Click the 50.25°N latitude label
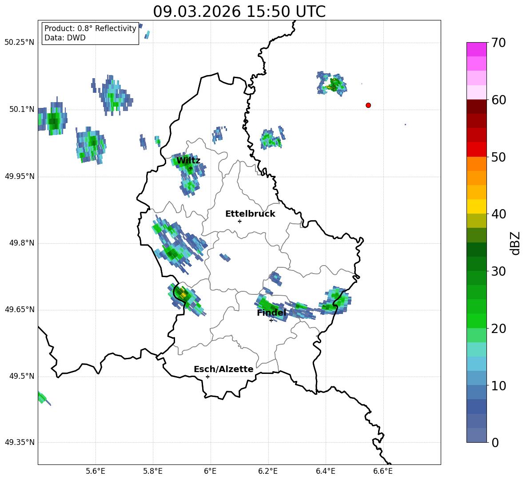526x480 pixels. (19, 43)
